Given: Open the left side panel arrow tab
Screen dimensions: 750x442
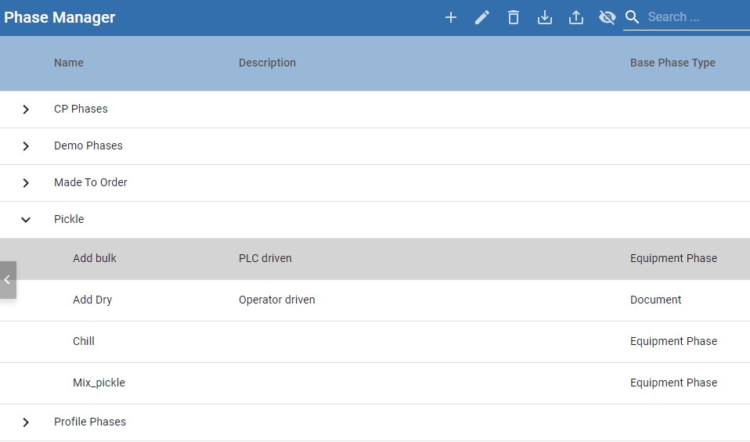Looking at the screenshot, I should tap(7, 280).
